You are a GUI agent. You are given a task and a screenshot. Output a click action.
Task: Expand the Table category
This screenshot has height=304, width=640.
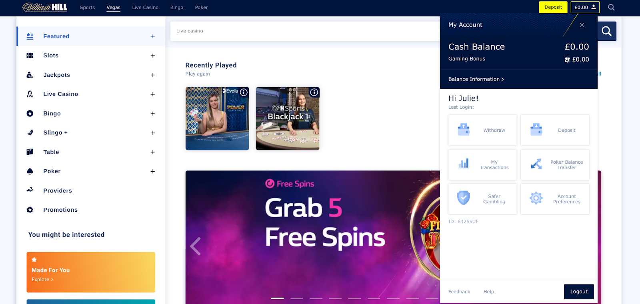pos(153,152)
